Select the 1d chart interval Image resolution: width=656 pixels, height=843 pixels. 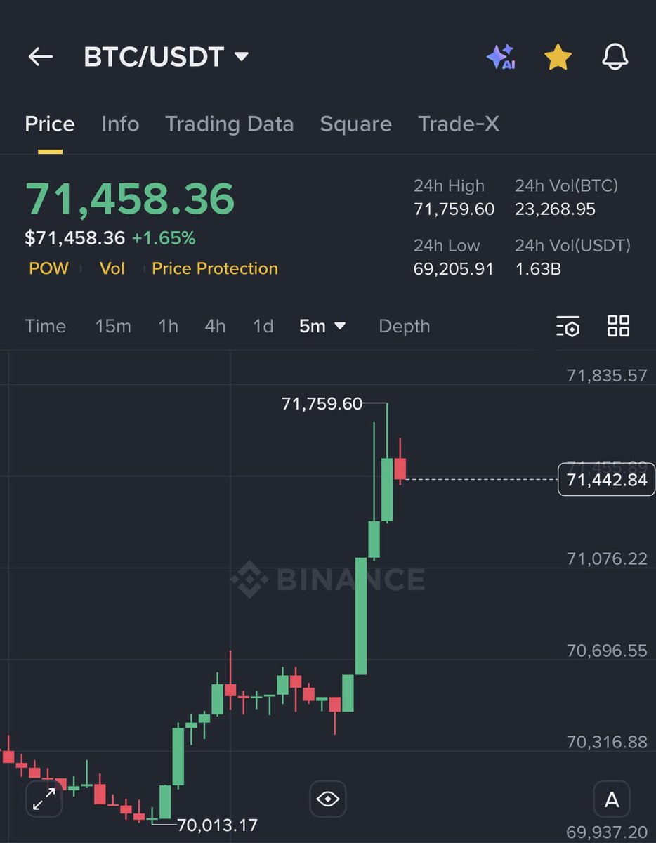coord(263,326)
